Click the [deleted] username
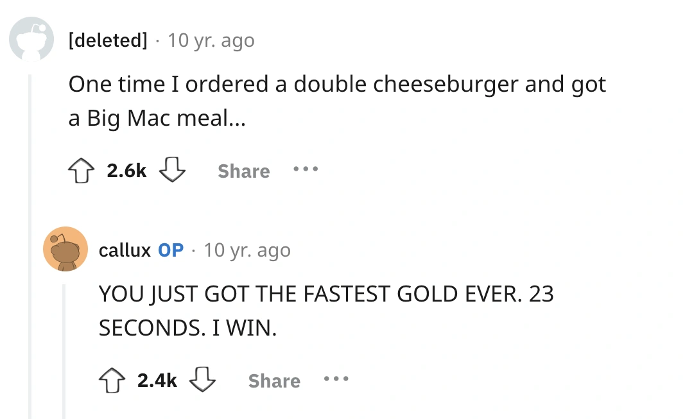The height and width of the screenshot is (419, 685). pyautogui.click(x=108, y=40)
